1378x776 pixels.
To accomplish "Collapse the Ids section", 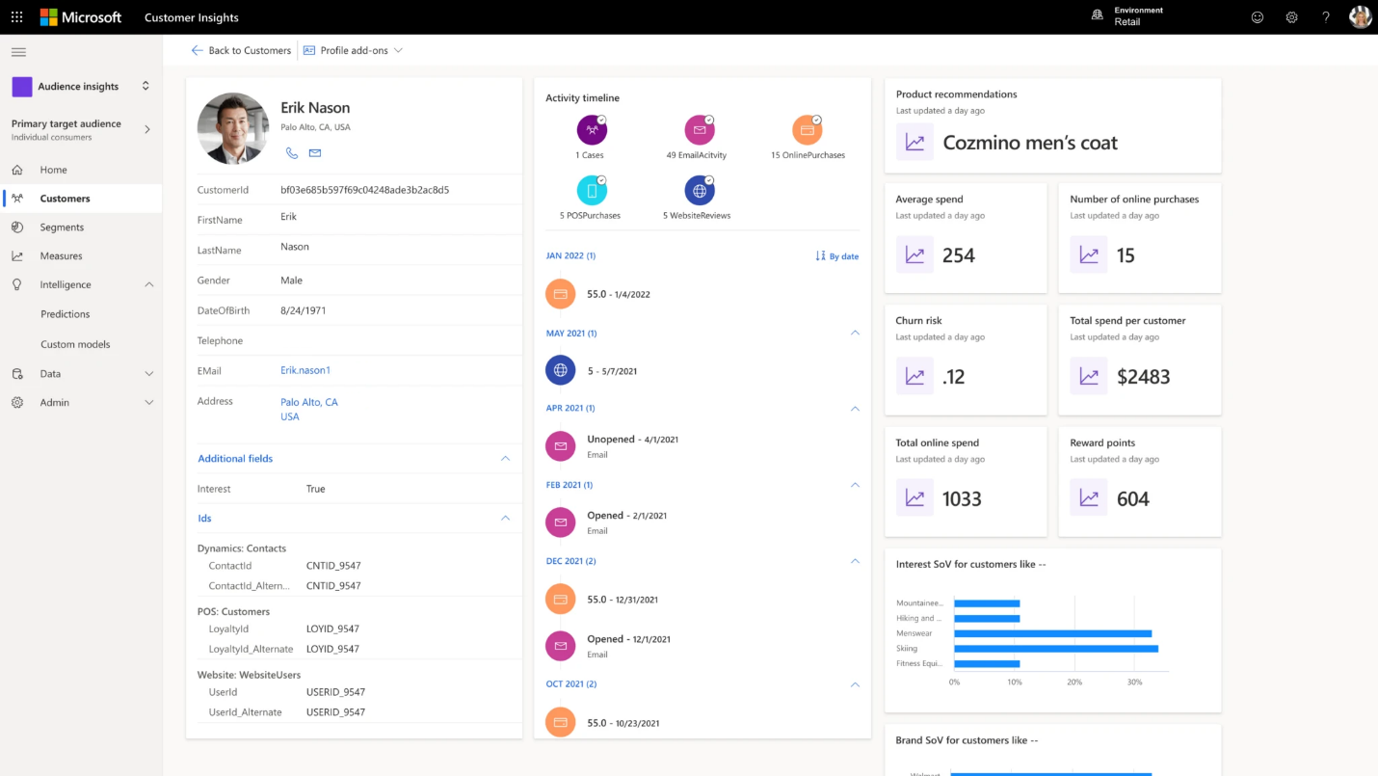I will click(x=505, y=519).
